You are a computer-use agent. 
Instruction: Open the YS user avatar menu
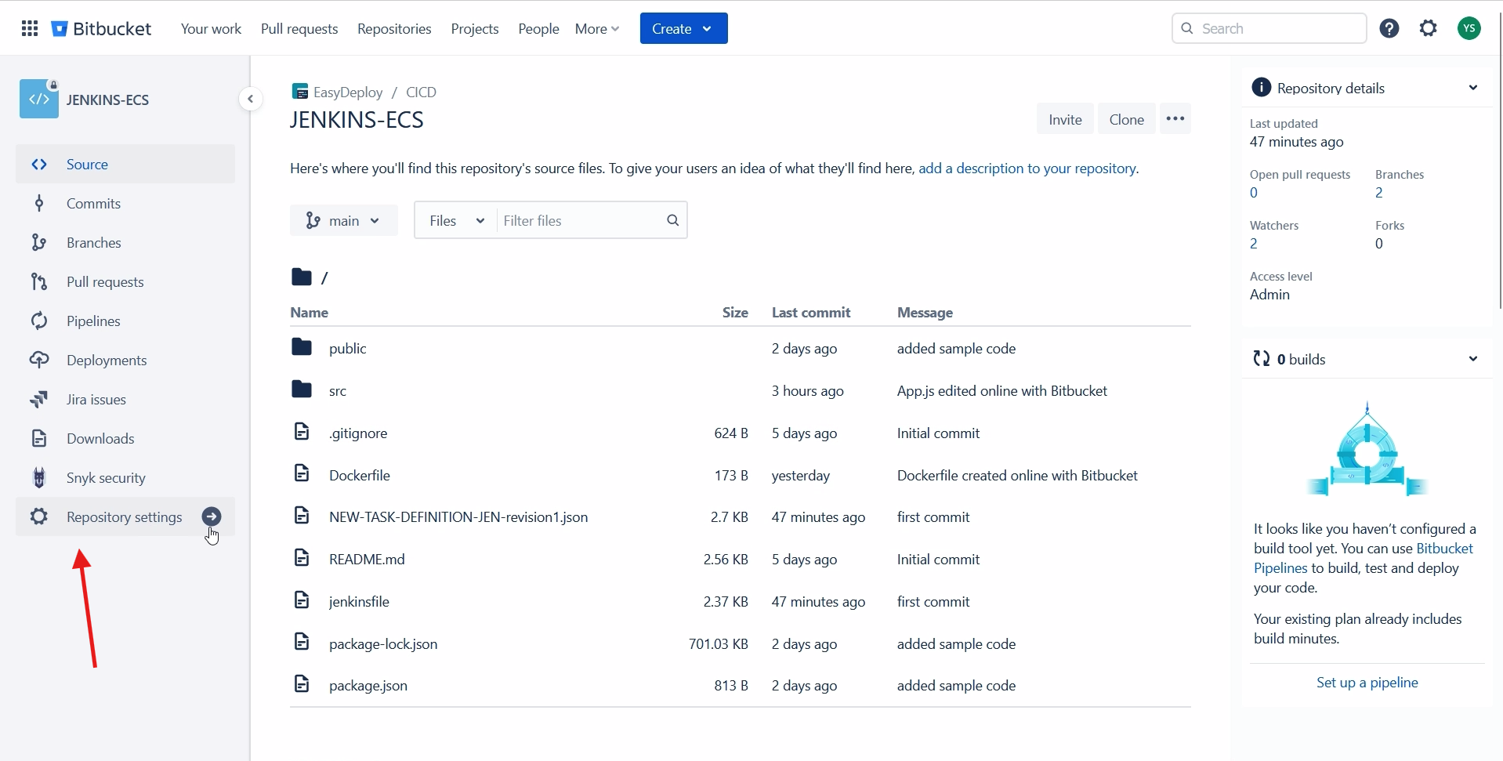[x=1469, y=29]
